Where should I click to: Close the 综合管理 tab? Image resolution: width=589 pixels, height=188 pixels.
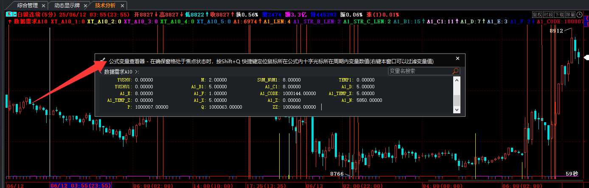click(44, 6)
